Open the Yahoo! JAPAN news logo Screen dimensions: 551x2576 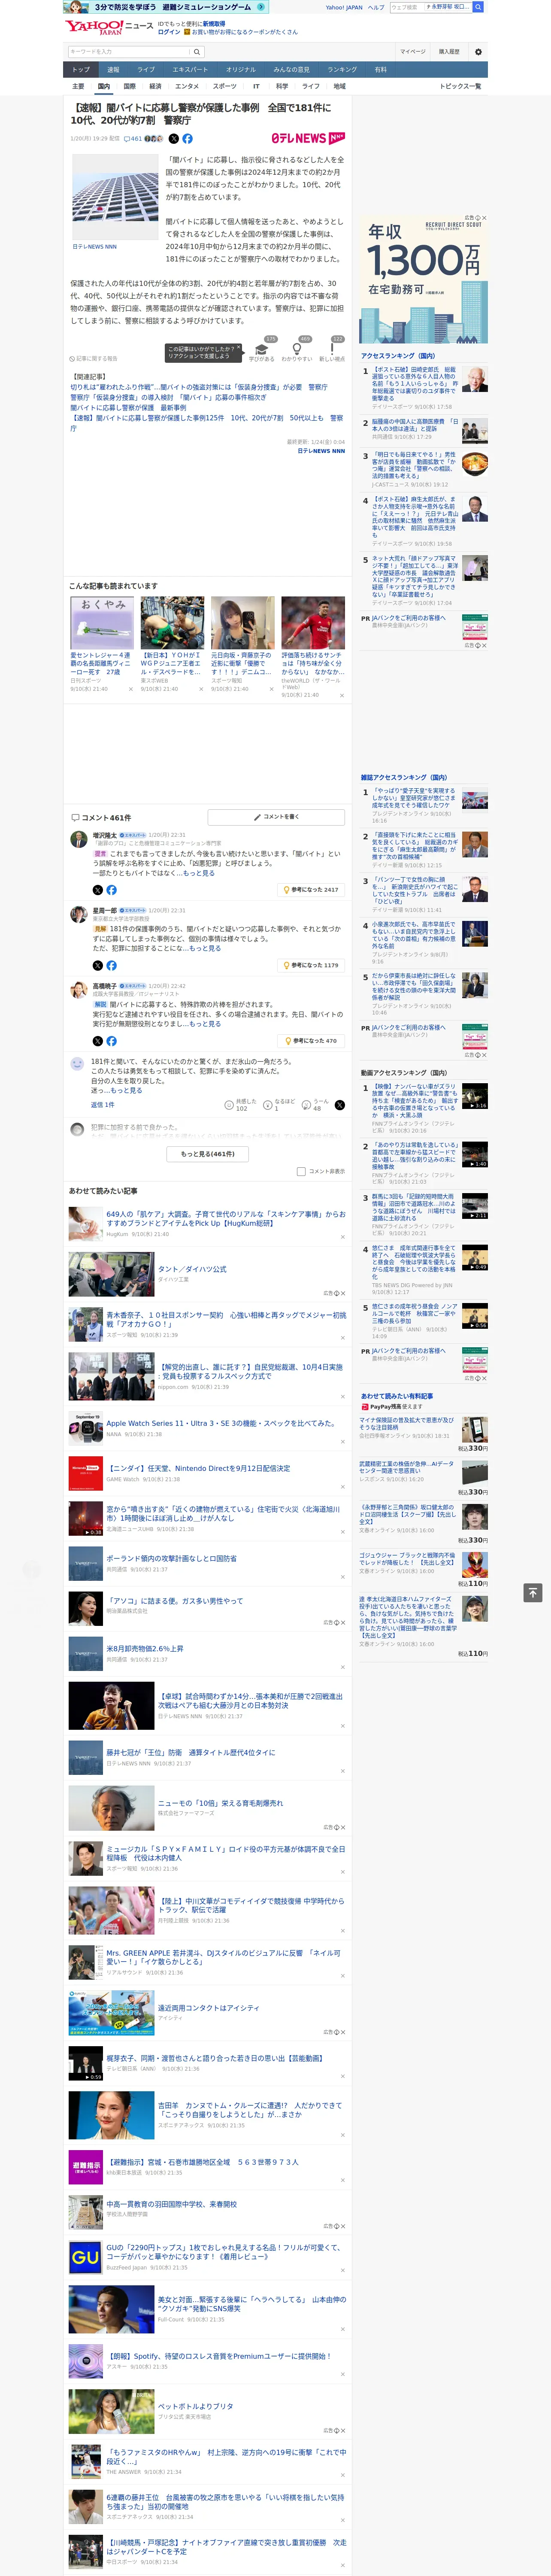click(109, 27)
